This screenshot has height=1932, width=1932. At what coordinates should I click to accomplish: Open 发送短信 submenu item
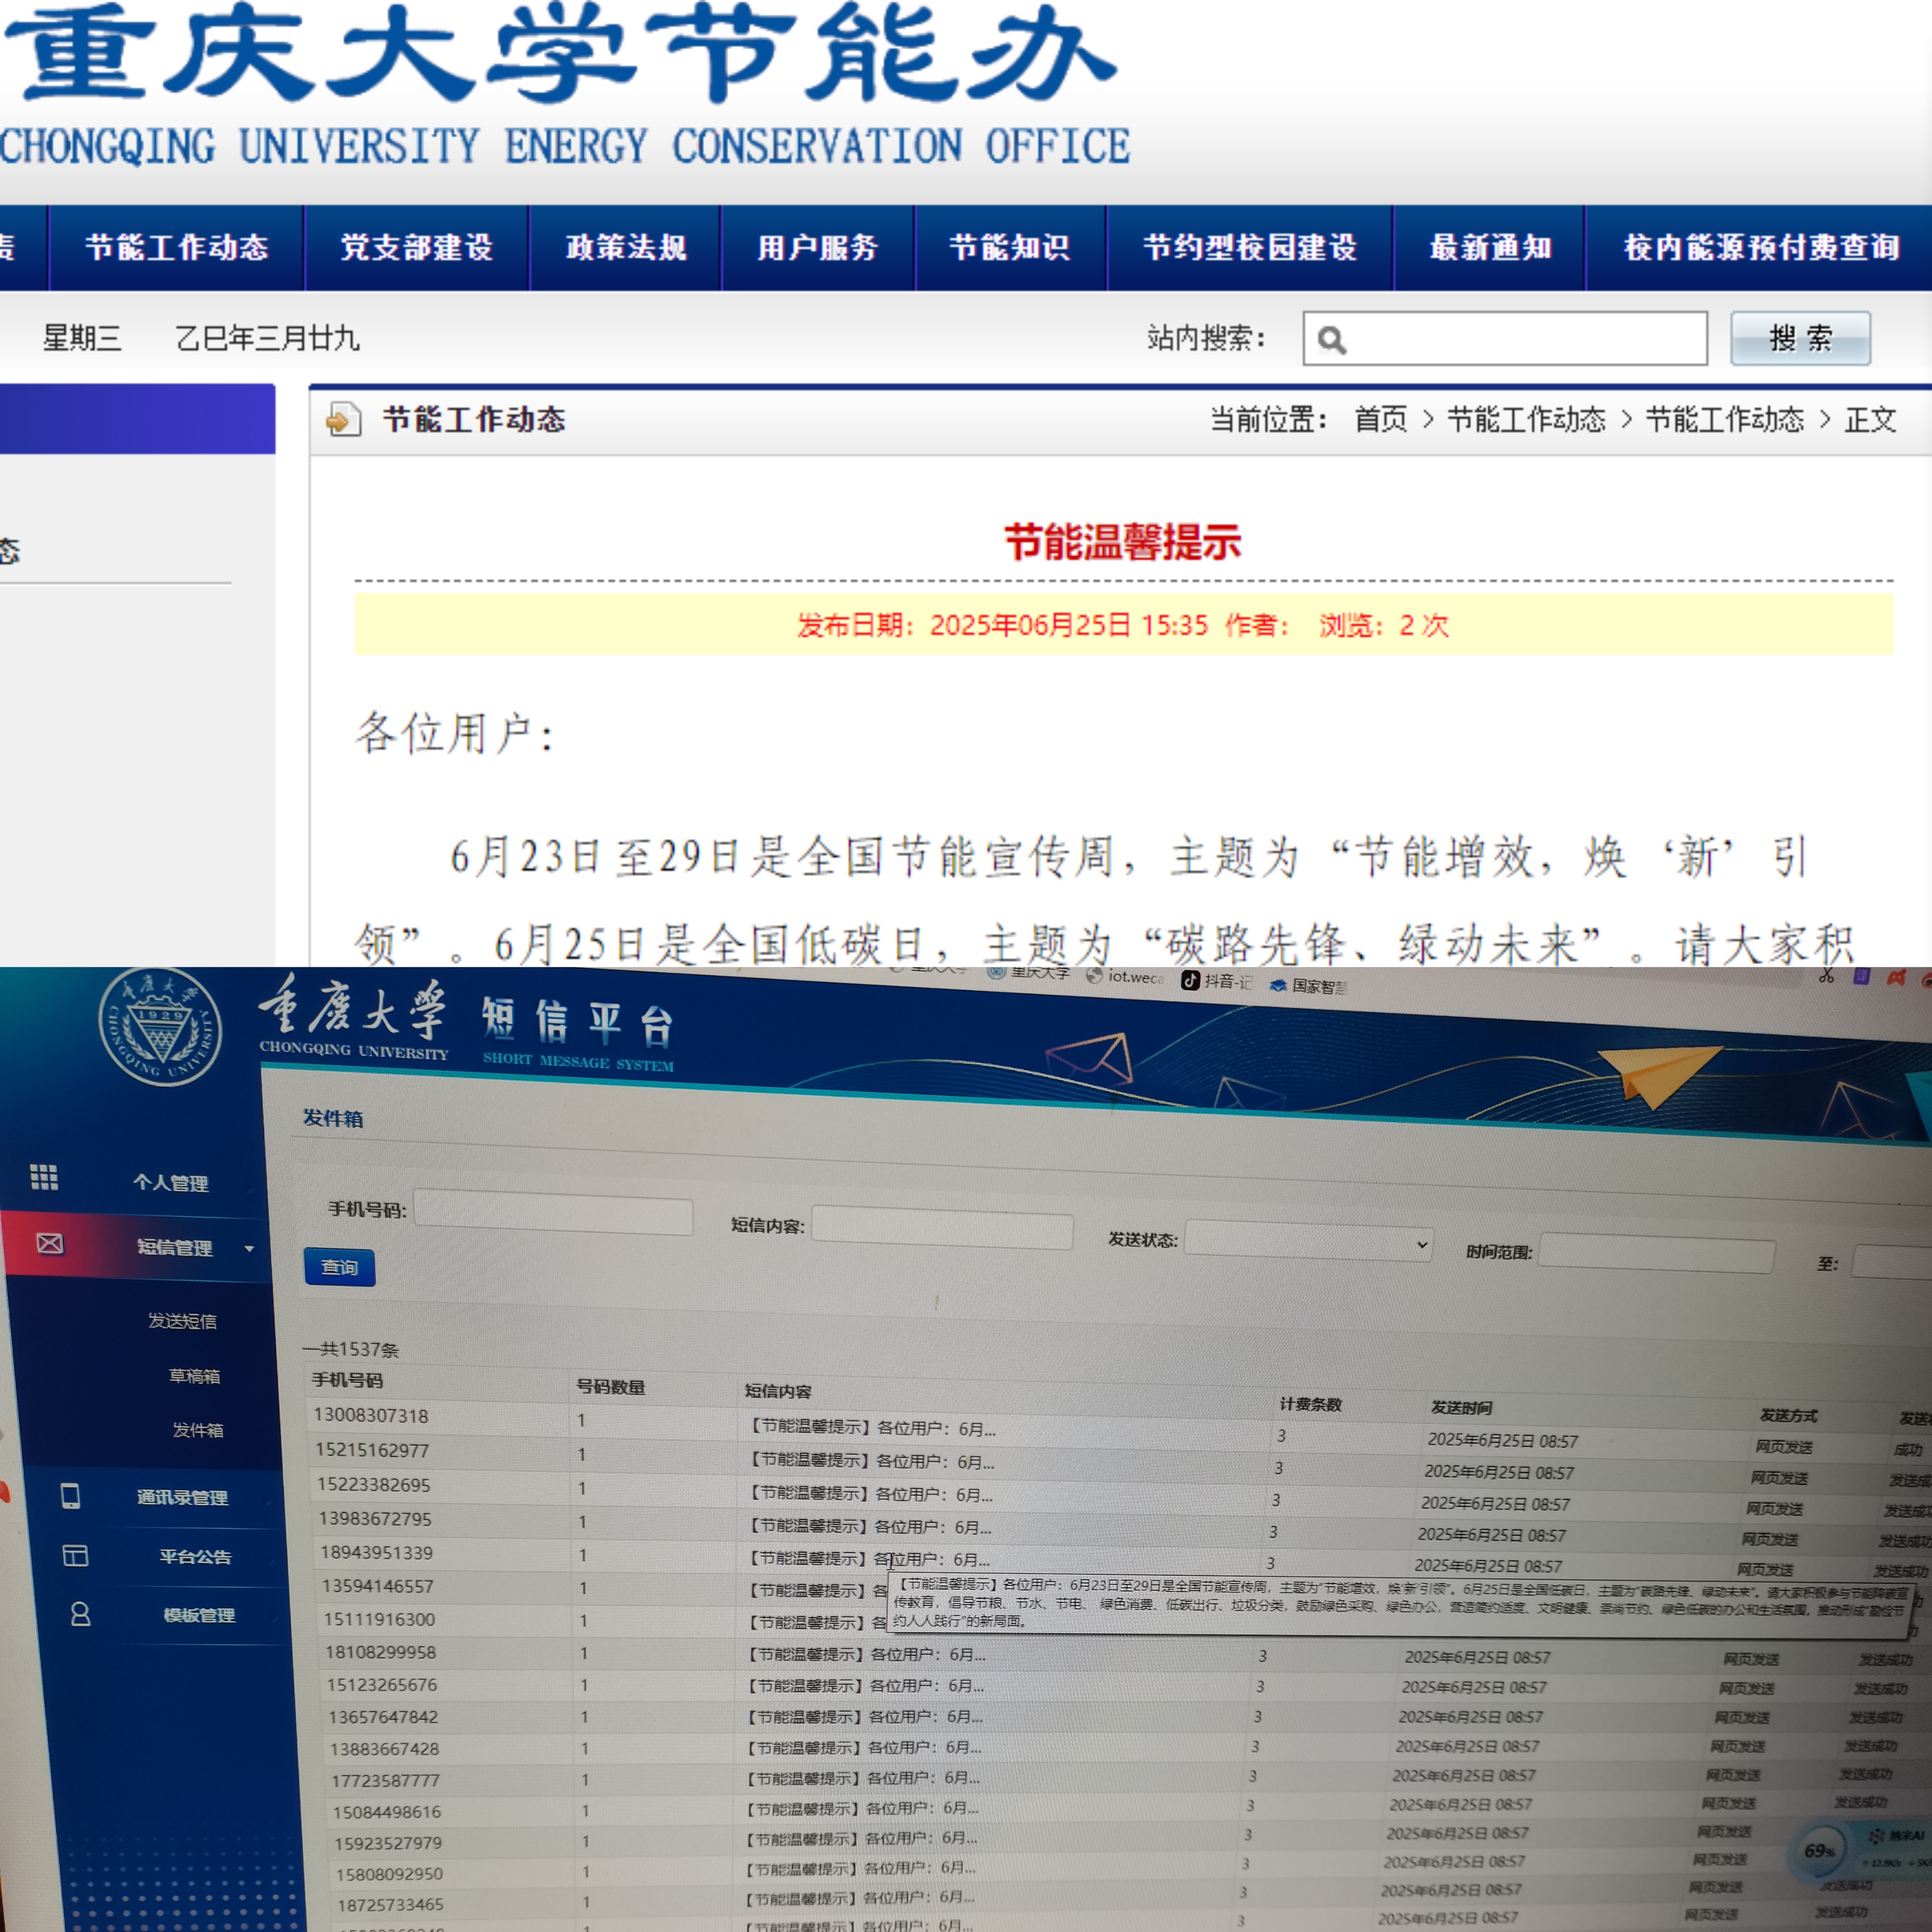pyautogui.click(x=182, y=1321)
